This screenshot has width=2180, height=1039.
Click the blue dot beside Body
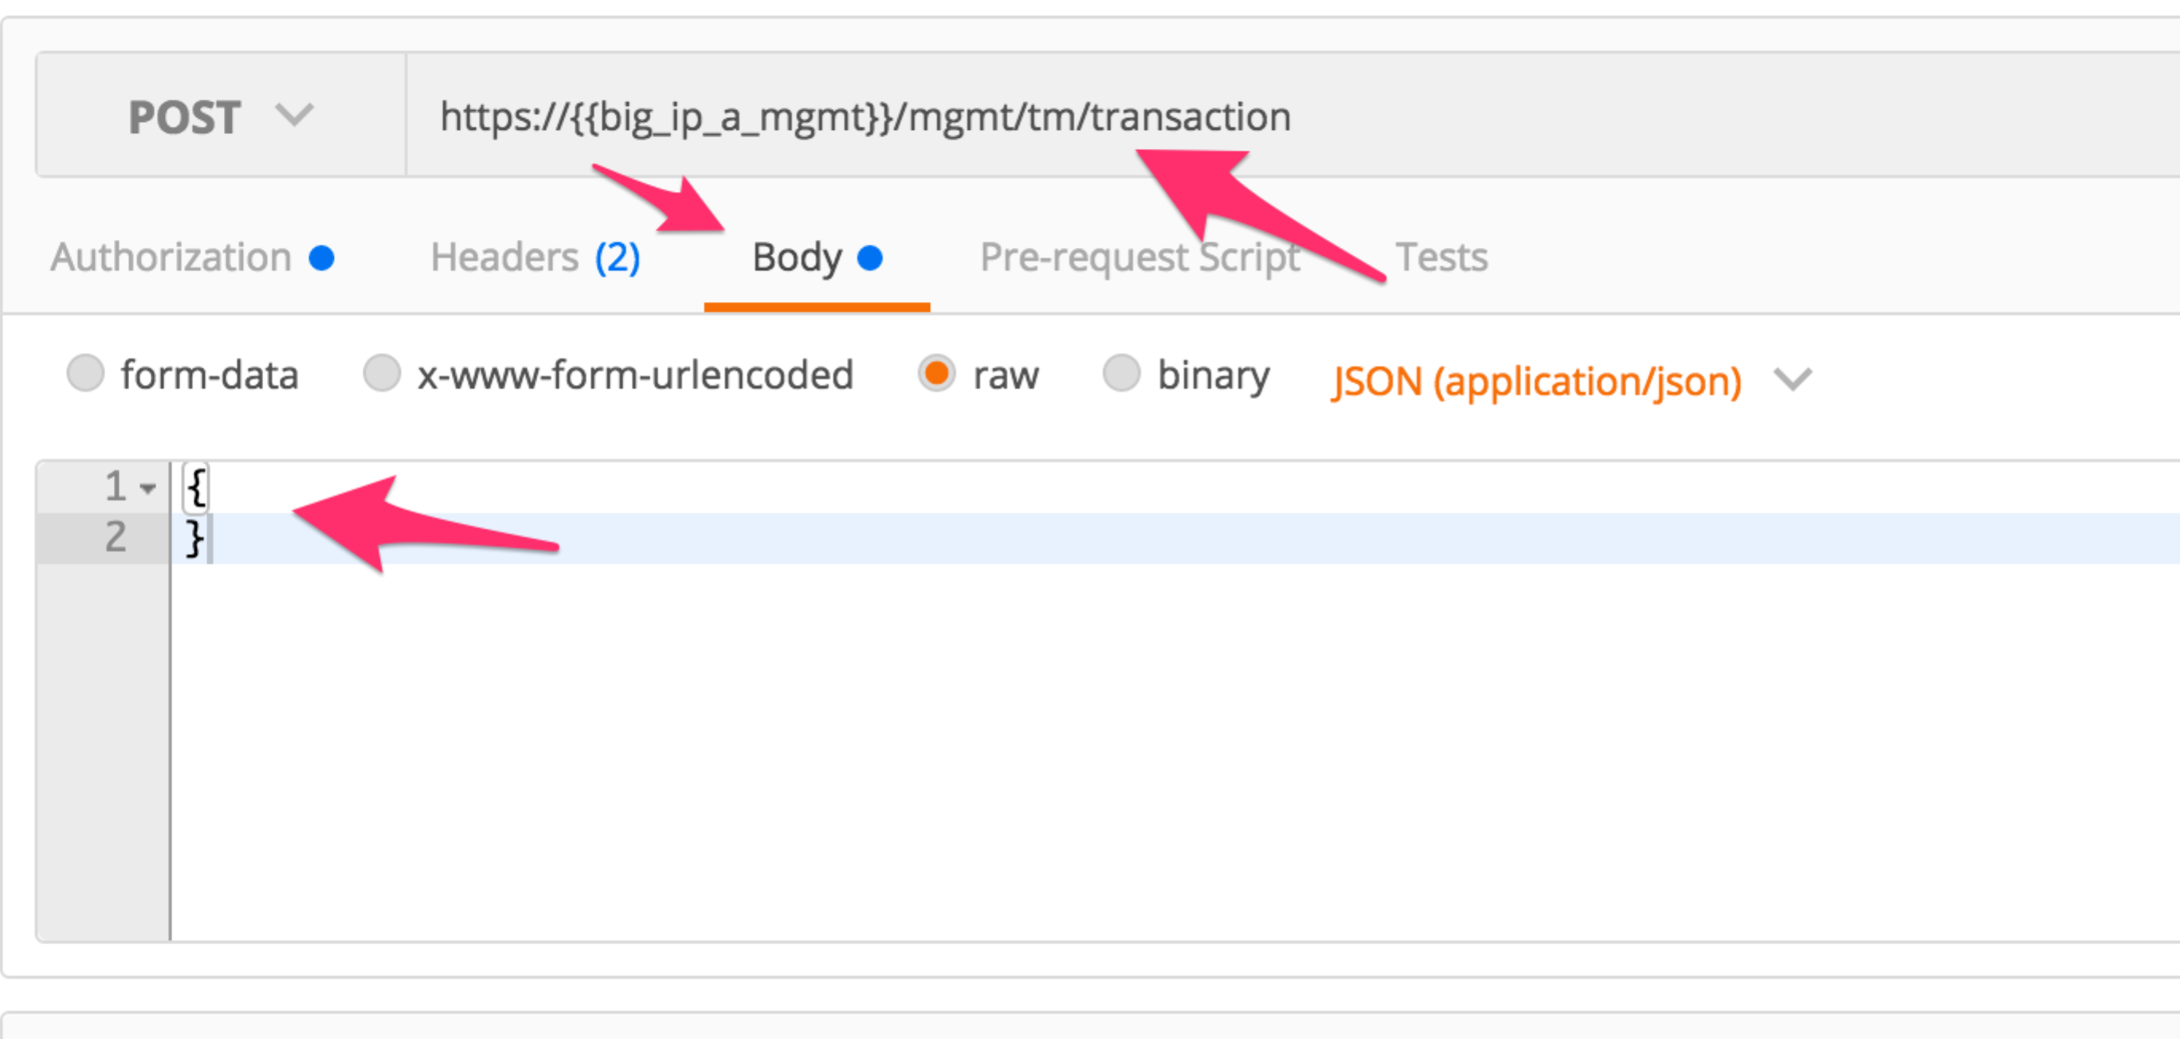[870, 257]
